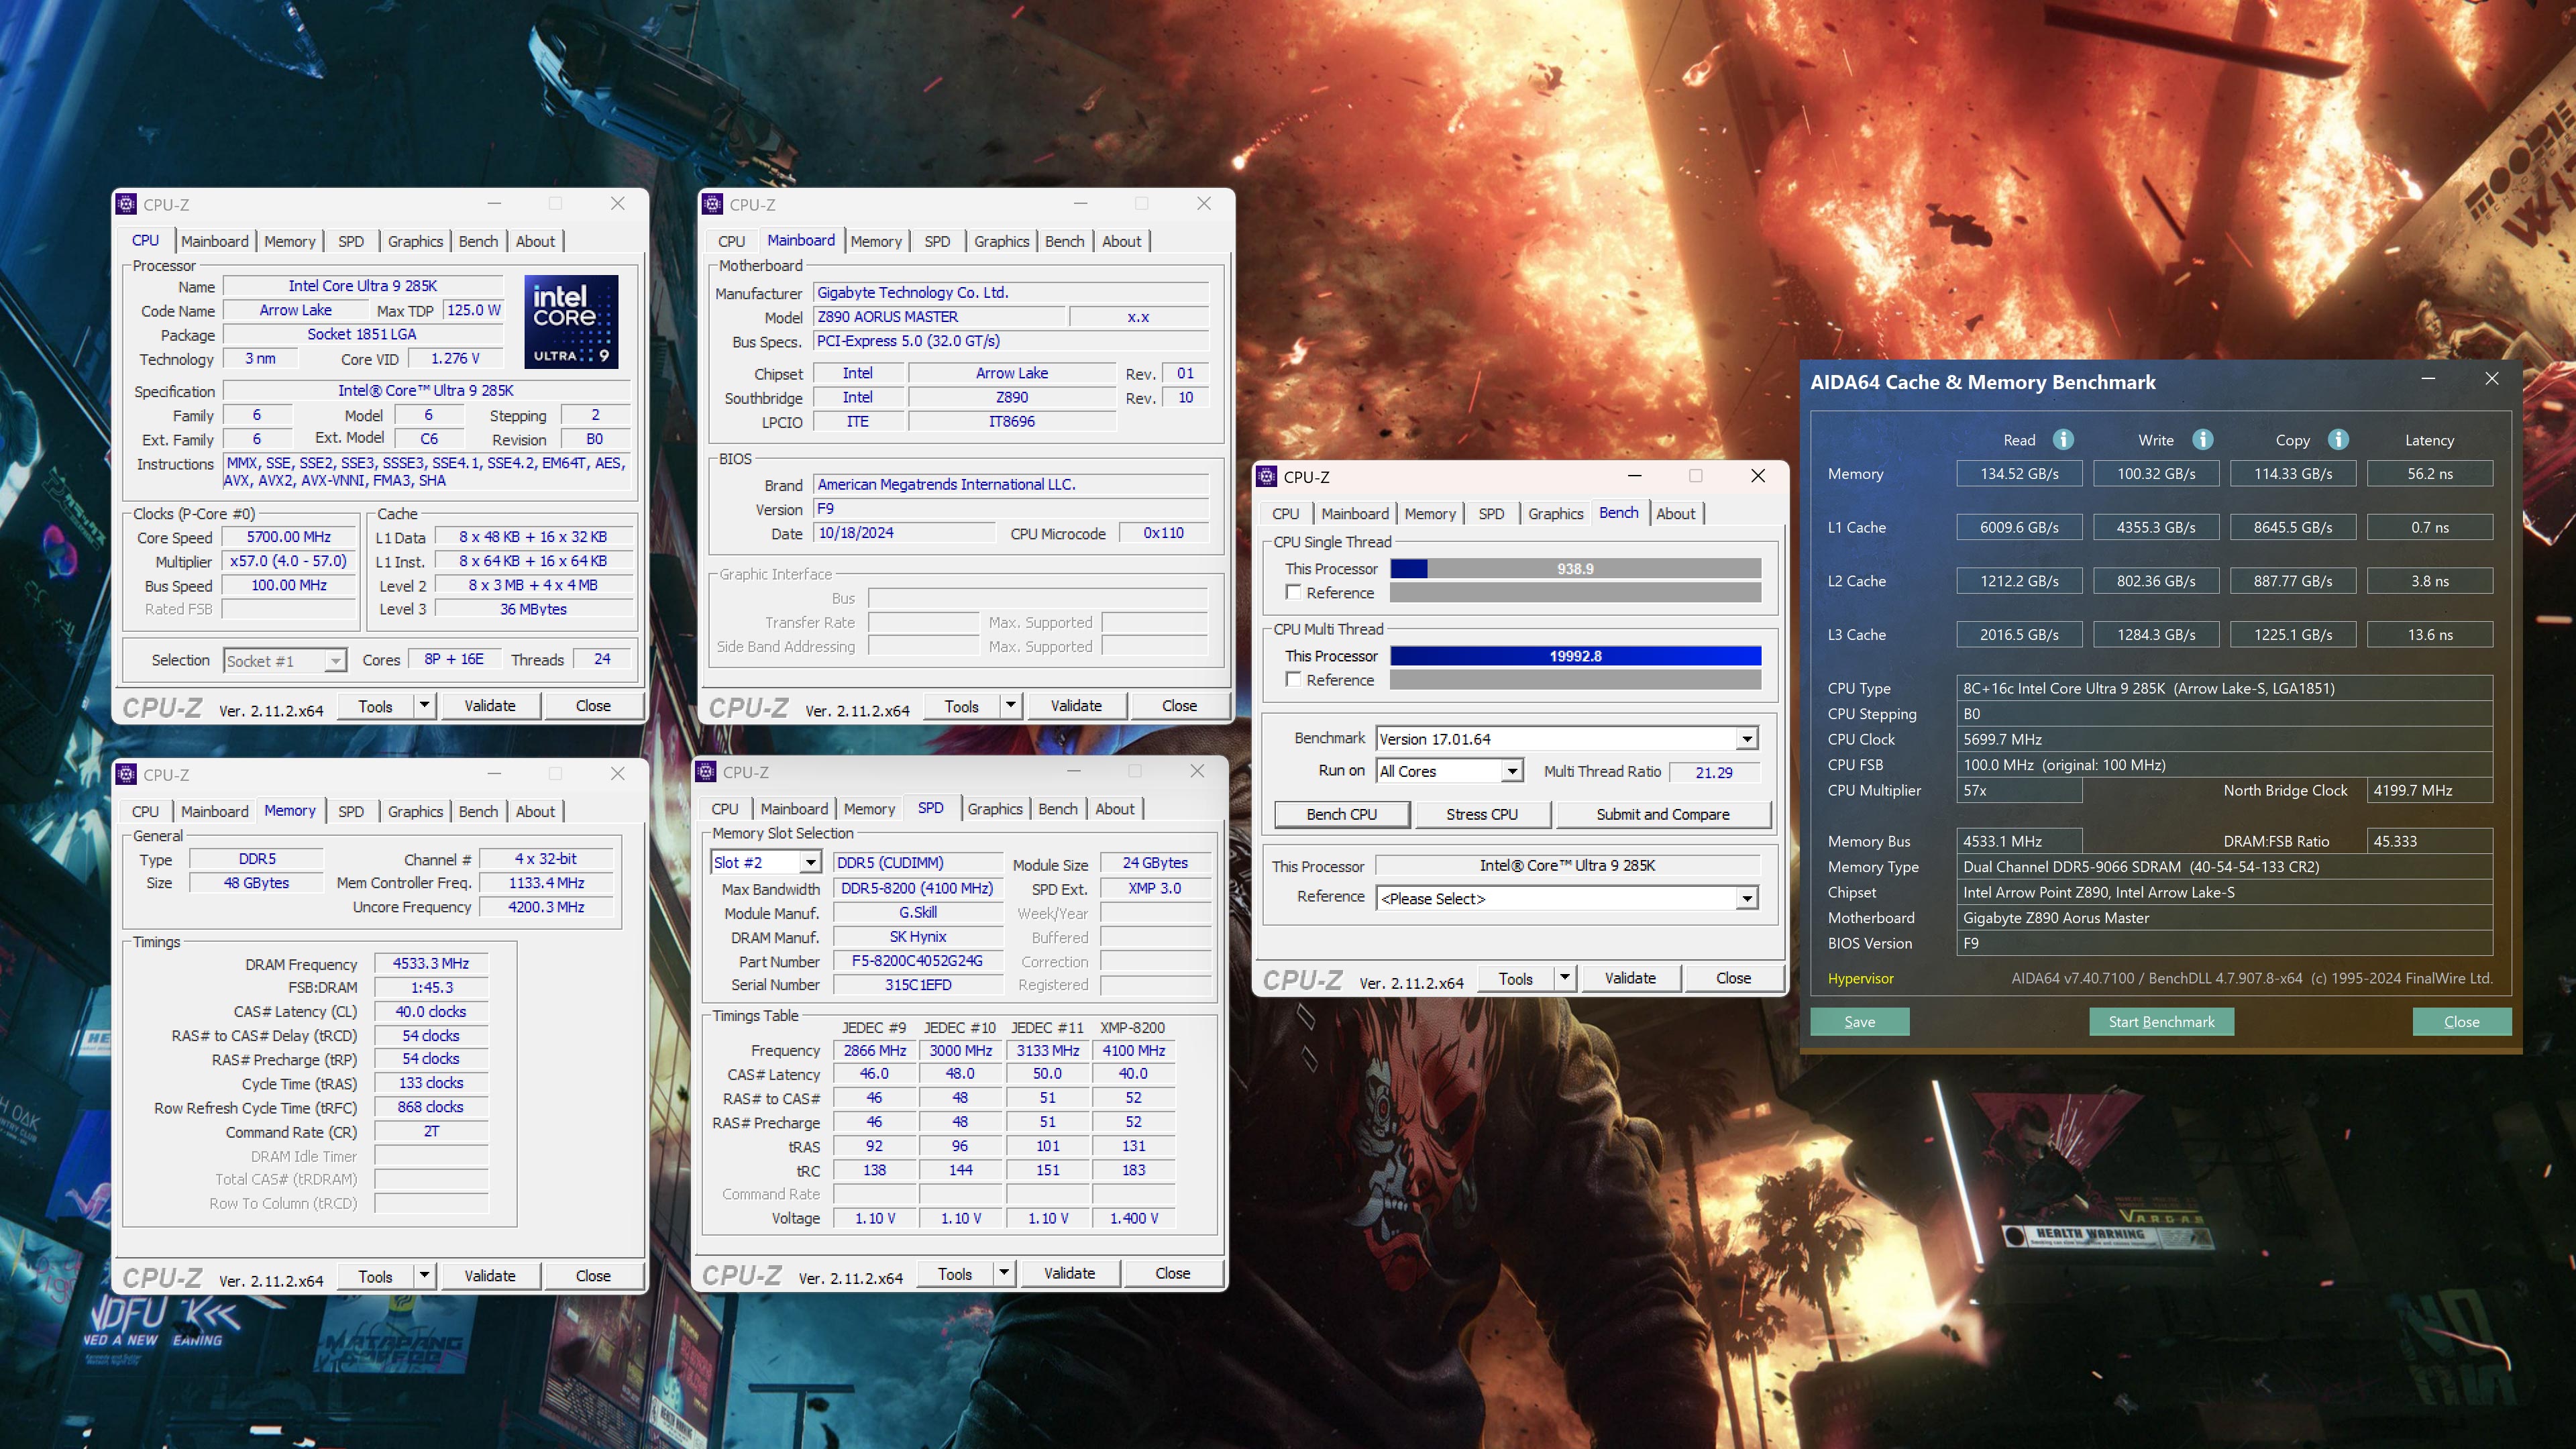
Task: Click the Single Thread 938.9 progress bar
Action: click(x=1575, y=568)
